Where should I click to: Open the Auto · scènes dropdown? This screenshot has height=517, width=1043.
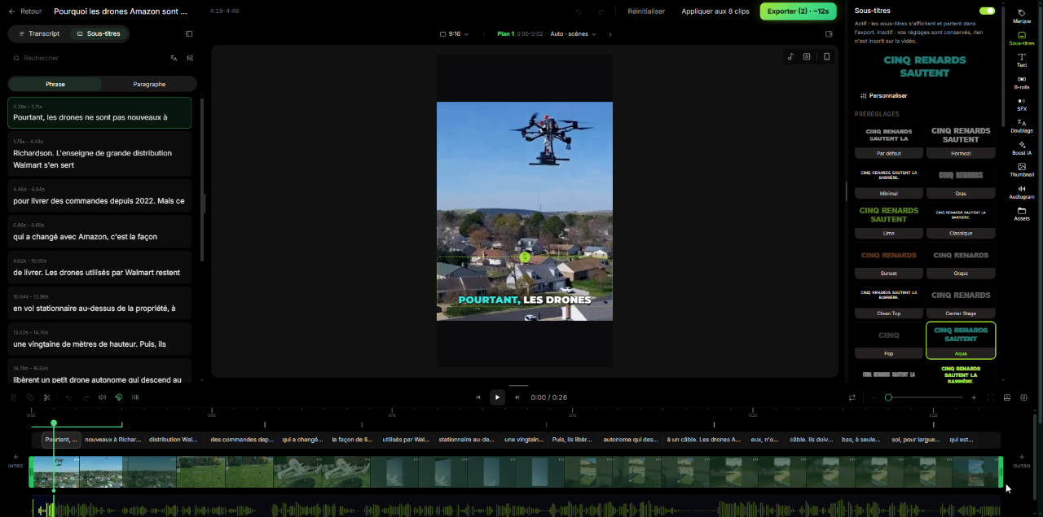pyautogui.click(x=573, y=34)
